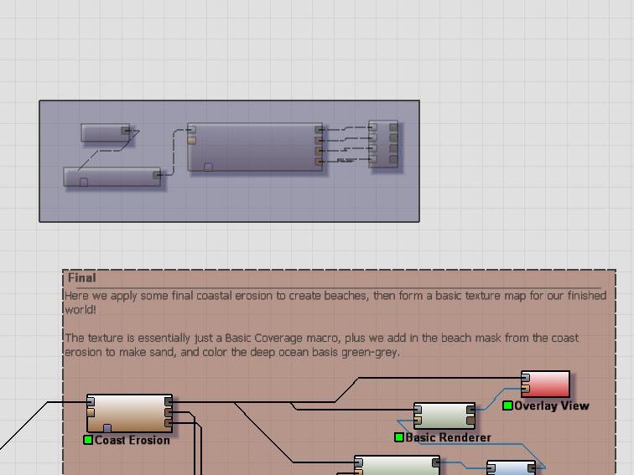Select the small top-left node in purple group

(x=102, y=132)
